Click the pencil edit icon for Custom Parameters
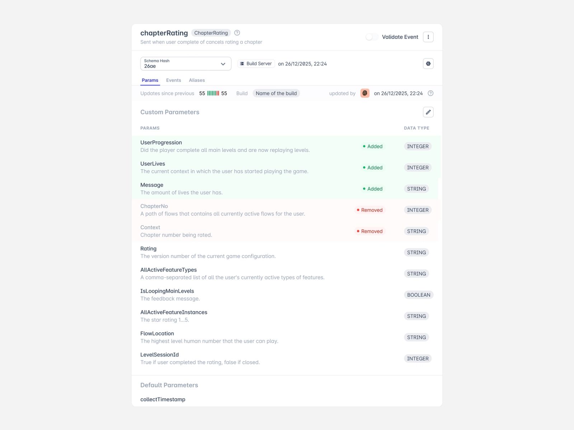Viewport: 574px width, 430px height. point(428,112)
